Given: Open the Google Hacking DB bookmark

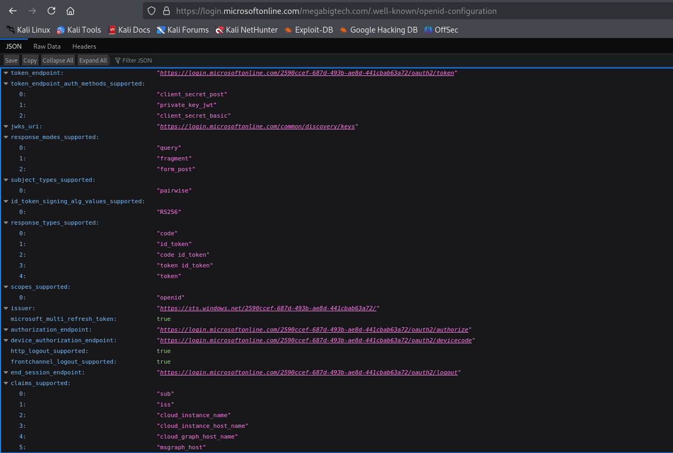Looking at the screenshot, I should coord(379,30).
